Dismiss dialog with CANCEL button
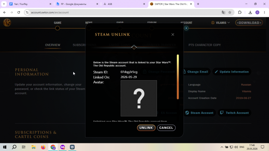269x151 pixels. (166, 128)
